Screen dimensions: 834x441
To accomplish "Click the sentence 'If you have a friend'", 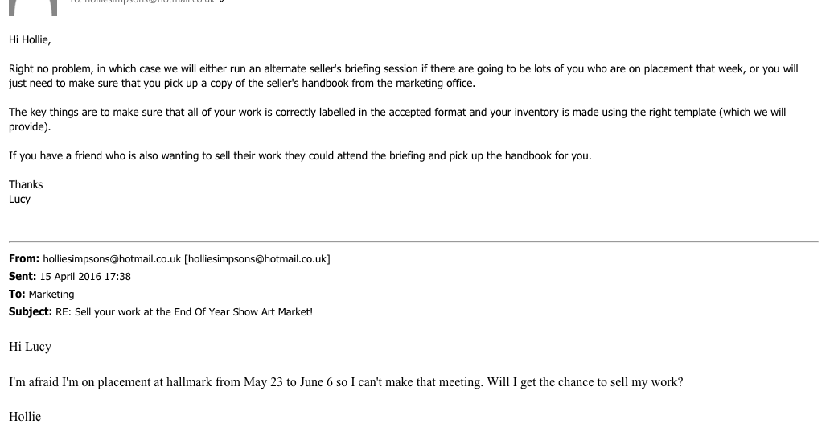I will (300, 156).
